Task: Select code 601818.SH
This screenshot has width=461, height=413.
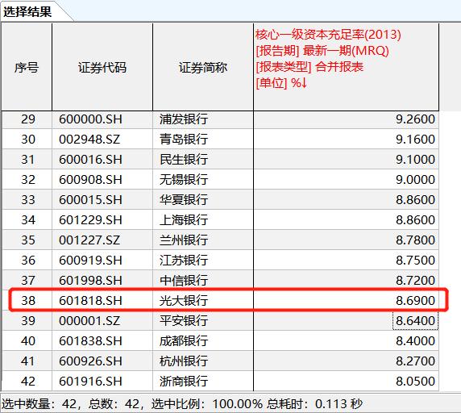Action: coord(90,301)
